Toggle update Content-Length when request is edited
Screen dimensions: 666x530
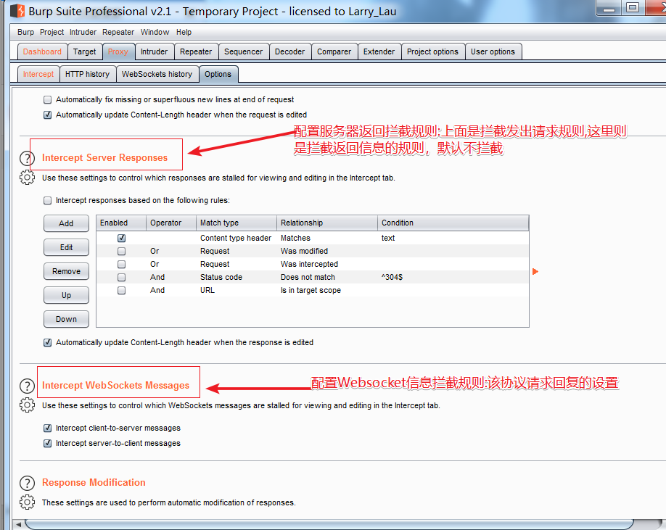click(x=48, y=115)
